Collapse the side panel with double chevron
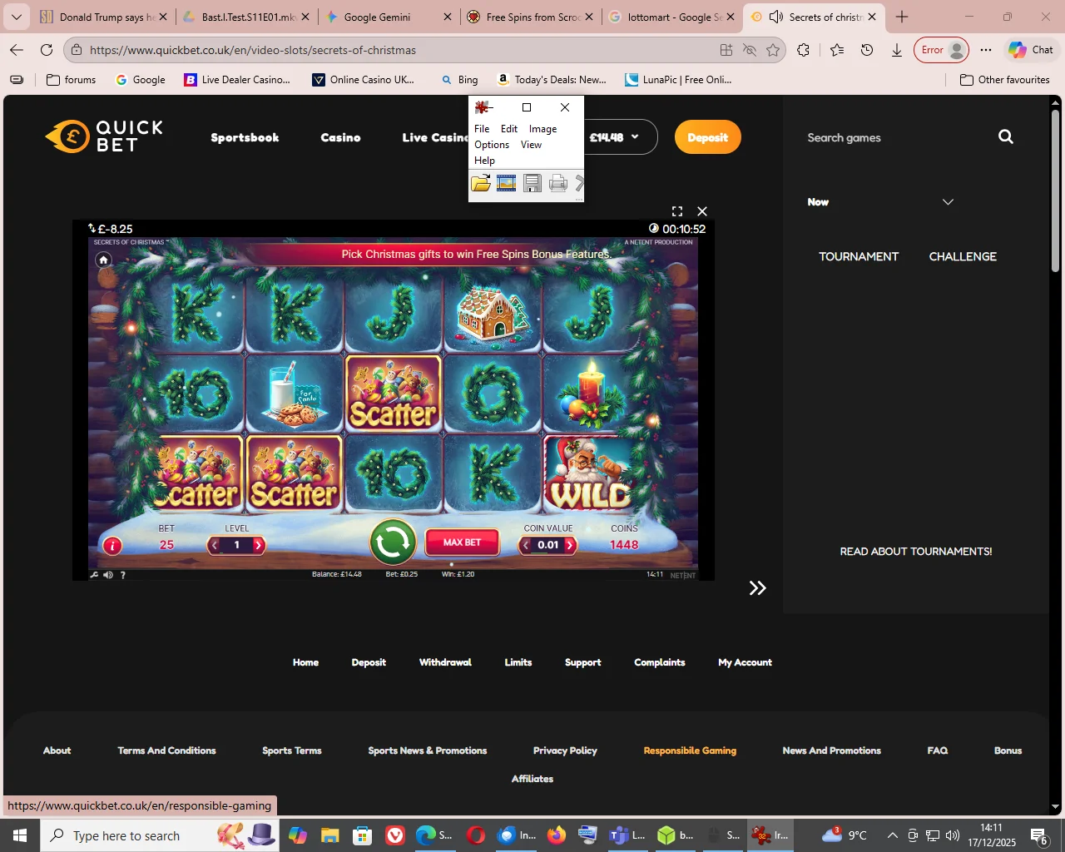Viewport: 1065px width, 852px height. (x=757, y=588)
